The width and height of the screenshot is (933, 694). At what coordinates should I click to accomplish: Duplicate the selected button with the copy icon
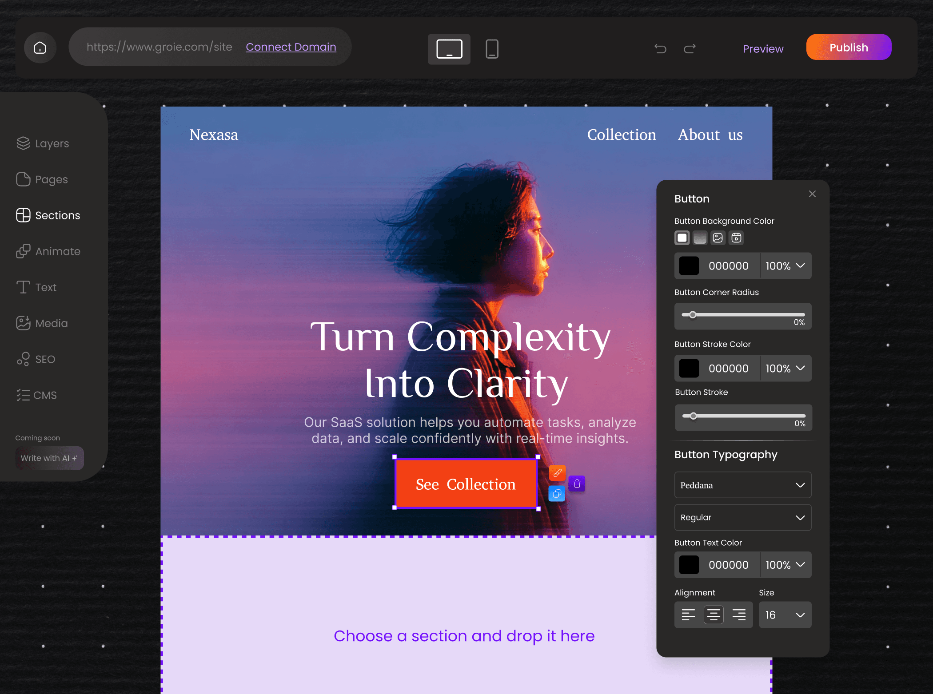[557, 494]
